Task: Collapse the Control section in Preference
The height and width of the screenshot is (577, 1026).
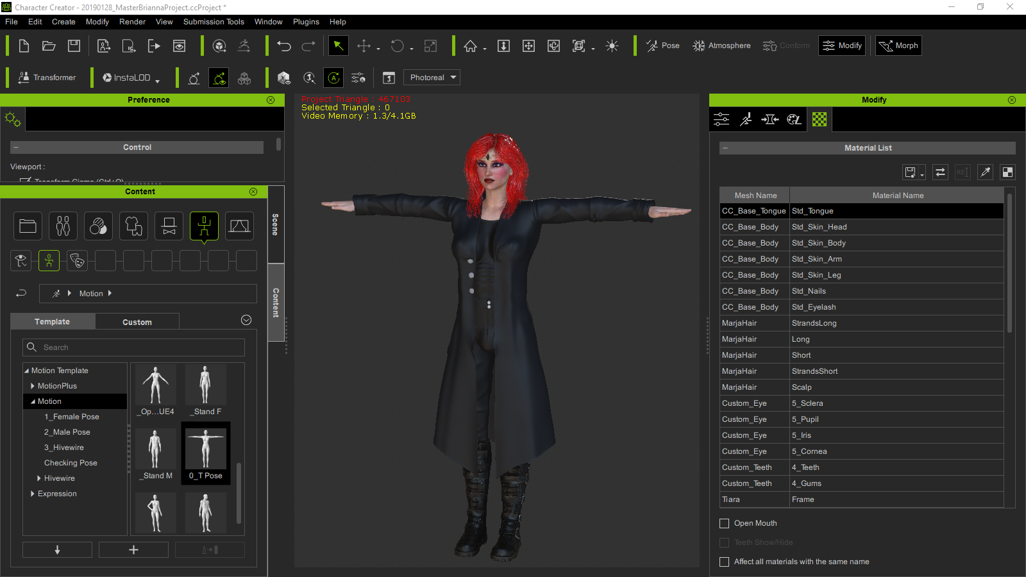Action: click(x=15, y=147)
